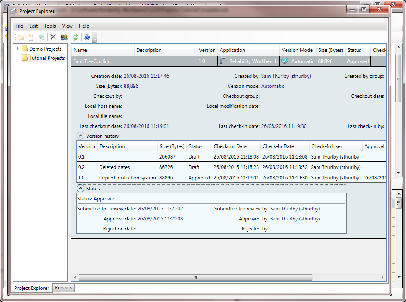Click the green refresh arrows icon
The height and width of the screenshot is (302, 406).
click(76, 37)
